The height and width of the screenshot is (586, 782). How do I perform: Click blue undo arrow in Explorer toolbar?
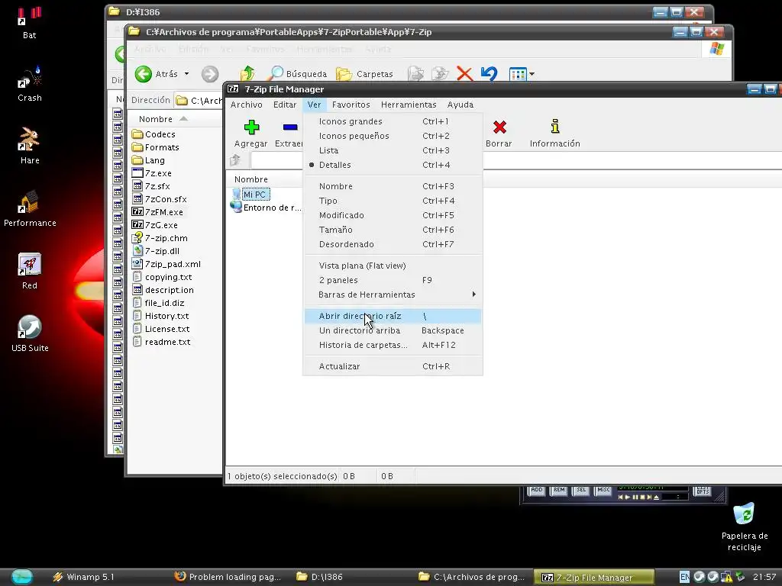[x=490, y=74]
